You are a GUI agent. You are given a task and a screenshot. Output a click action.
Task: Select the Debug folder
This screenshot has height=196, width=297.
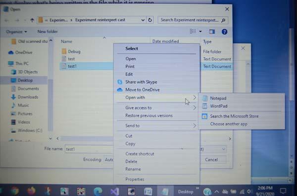74,52
